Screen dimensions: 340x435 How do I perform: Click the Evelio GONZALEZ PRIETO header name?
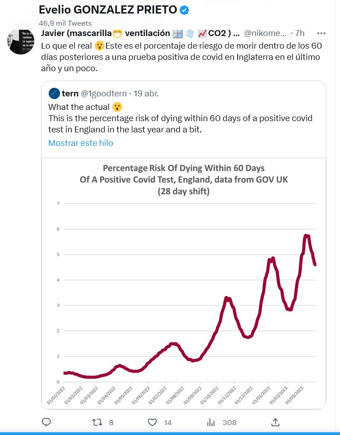pos(108,10)
